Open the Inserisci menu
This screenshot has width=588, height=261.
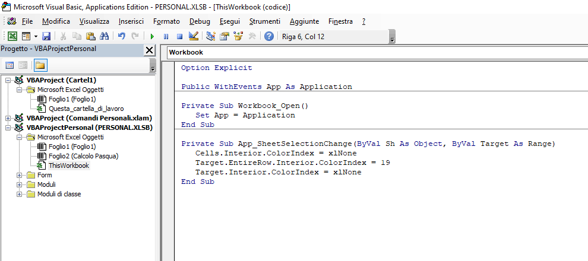(131, 21)
